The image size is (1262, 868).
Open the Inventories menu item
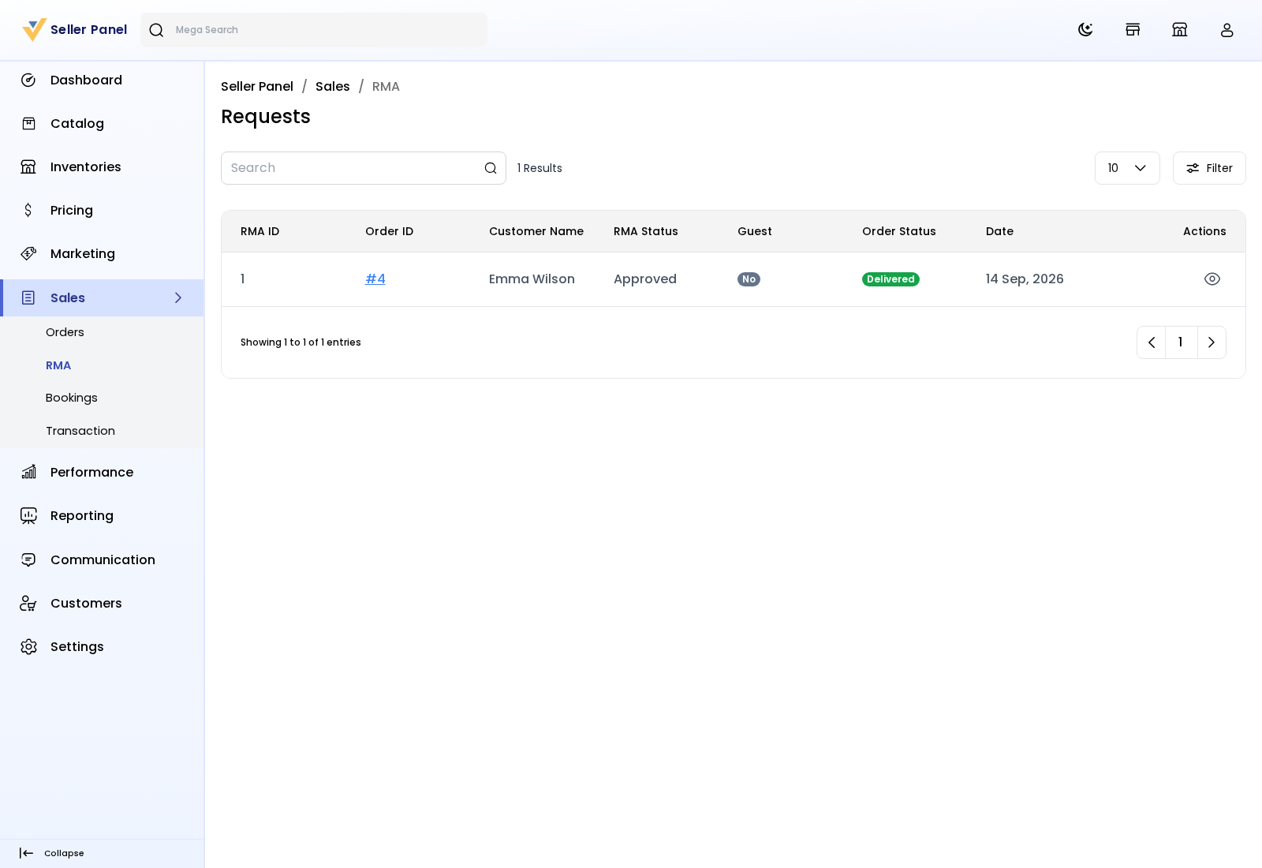(x=102, y=167)
